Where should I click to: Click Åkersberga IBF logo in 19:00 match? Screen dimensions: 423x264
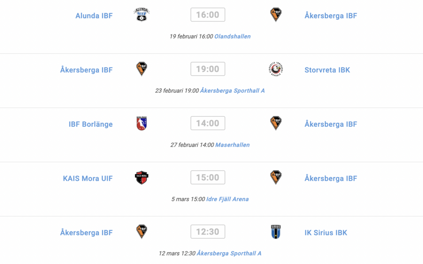point(142,69)
